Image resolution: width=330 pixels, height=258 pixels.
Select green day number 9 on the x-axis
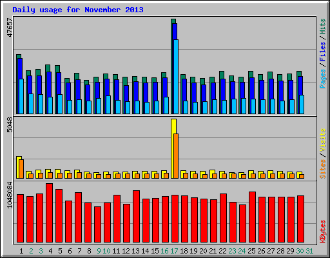click(x=99, y=251)
